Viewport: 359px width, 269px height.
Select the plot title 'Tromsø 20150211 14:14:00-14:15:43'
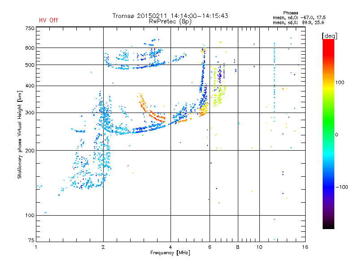171,16
